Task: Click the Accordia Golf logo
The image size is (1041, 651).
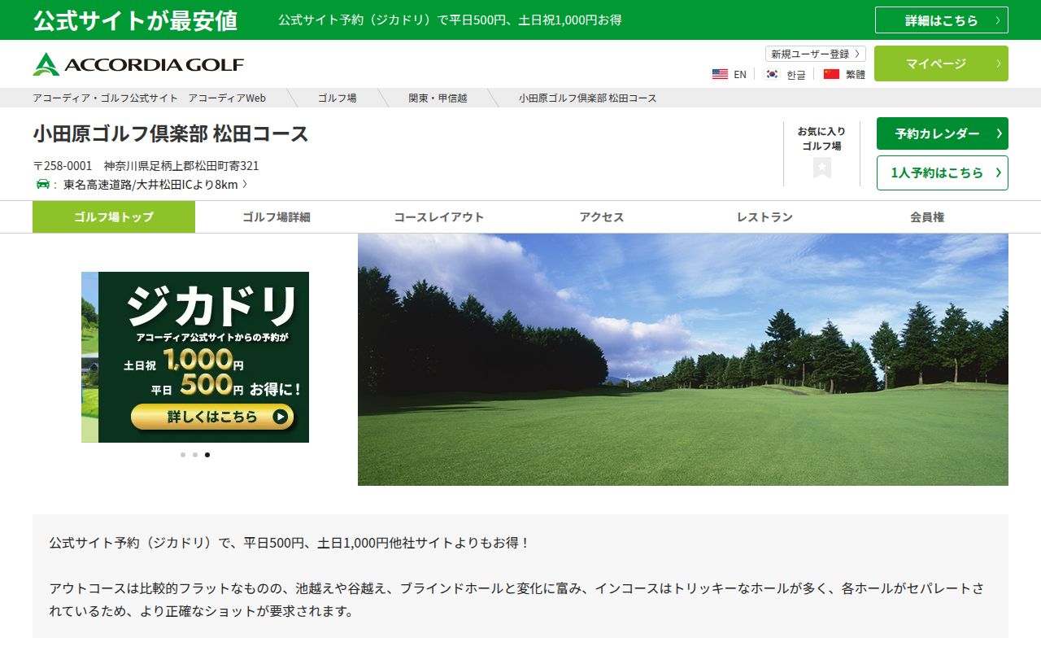Action: pyautogui.click(x=138, y=64)
